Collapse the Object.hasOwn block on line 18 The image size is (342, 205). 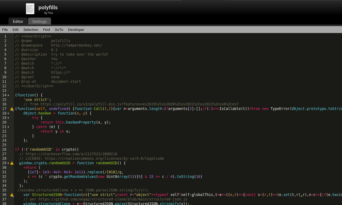pos(9,113)
